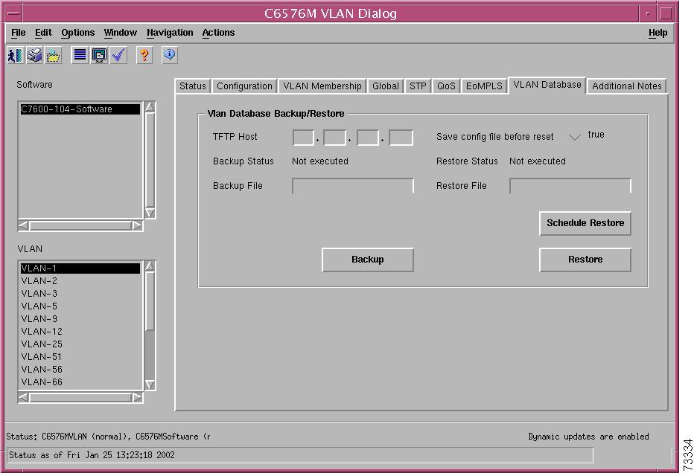
Task: Select VLAN-2 in the VLAN list
Action: 80,281
